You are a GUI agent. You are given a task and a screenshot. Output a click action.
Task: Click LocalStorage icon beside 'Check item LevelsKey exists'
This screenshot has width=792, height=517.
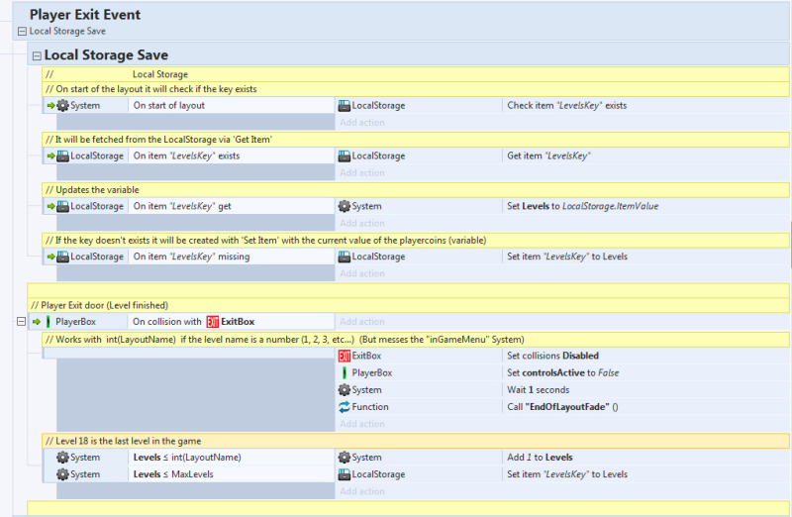(344, 106)
